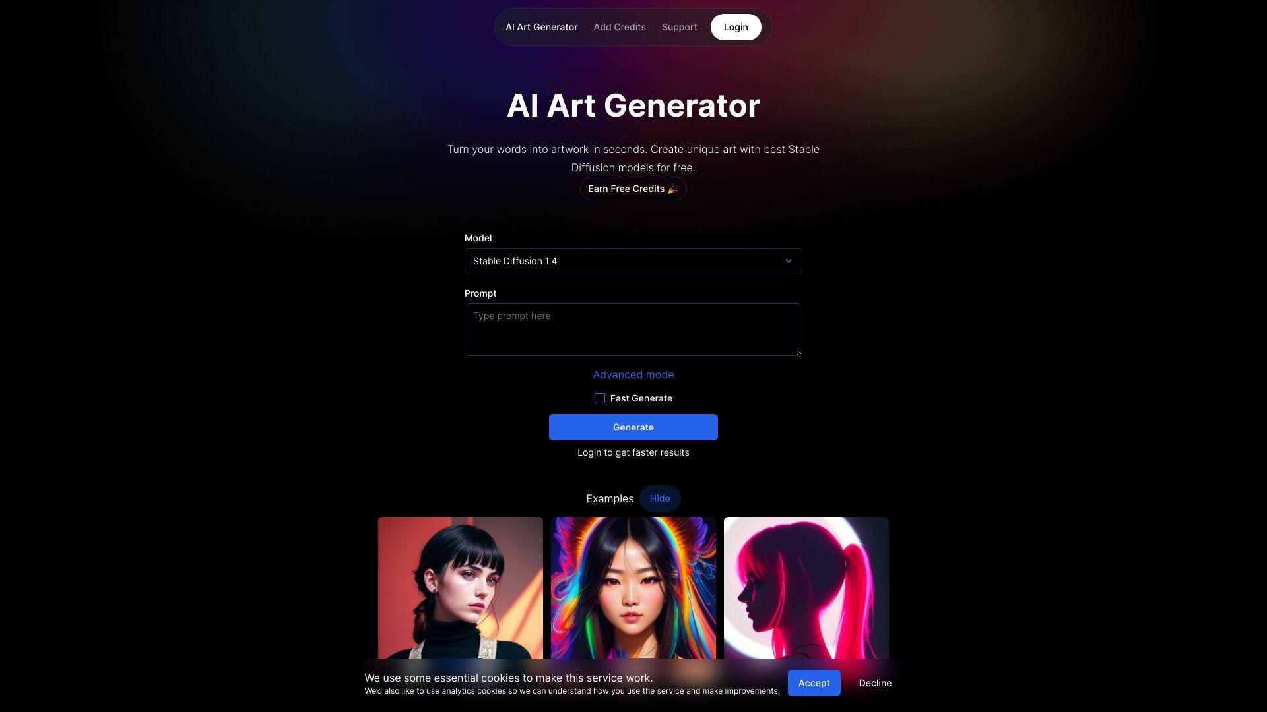Decline the cookie consent

pyautogui.click(x=874, y=683)
